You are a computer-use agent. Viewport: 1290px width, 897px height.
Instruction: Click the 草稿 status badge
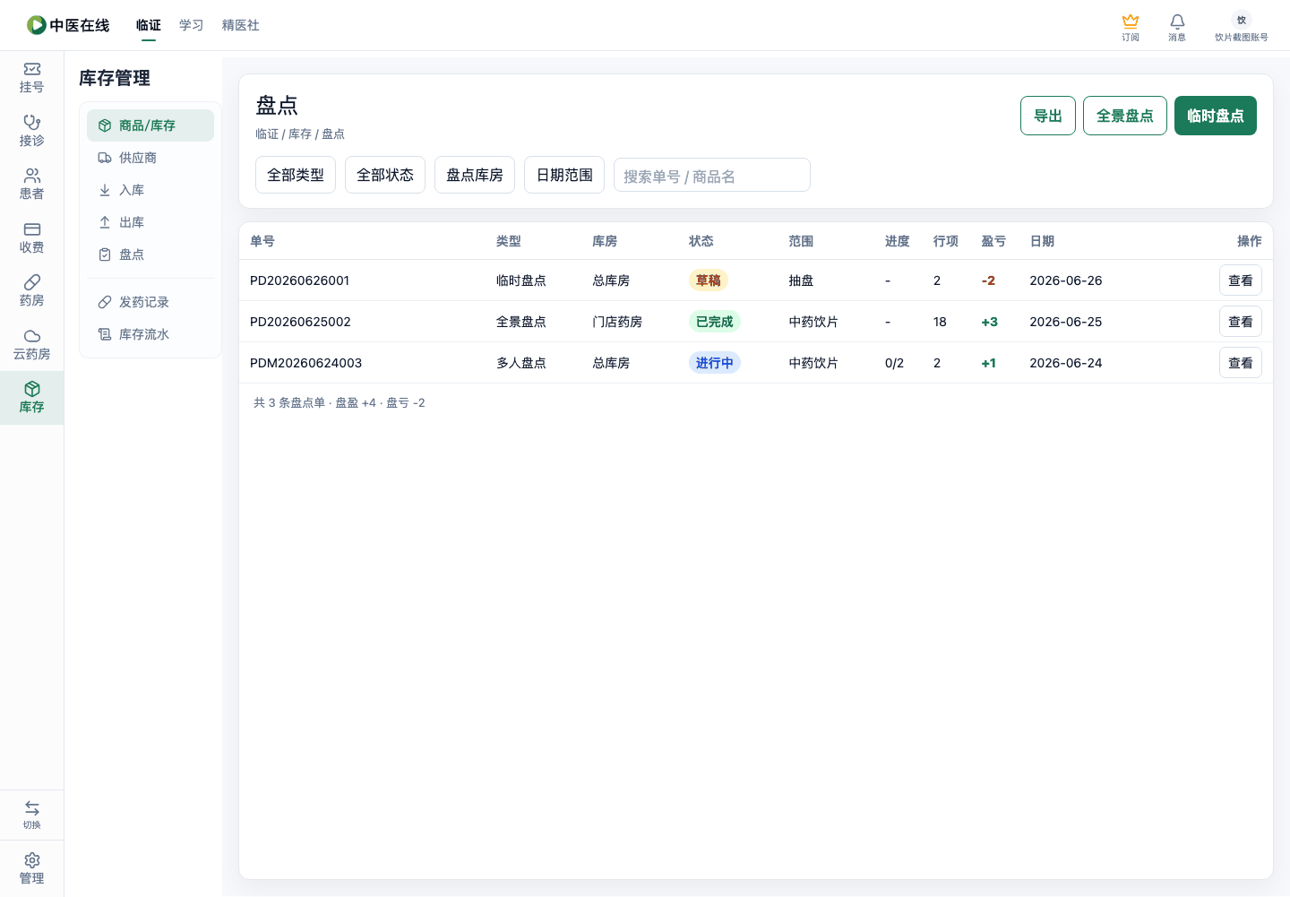[709, 280]
